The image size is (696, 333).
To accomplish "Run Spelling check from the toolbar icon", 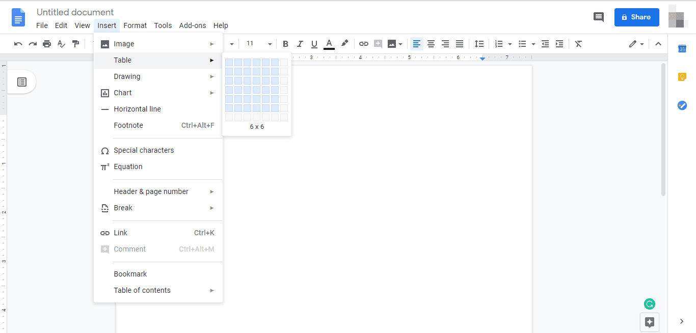I will [x=61, y=44].
